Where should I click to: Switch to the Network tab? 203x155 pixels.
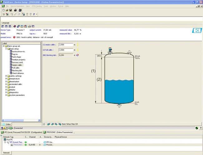coord(6,153)
